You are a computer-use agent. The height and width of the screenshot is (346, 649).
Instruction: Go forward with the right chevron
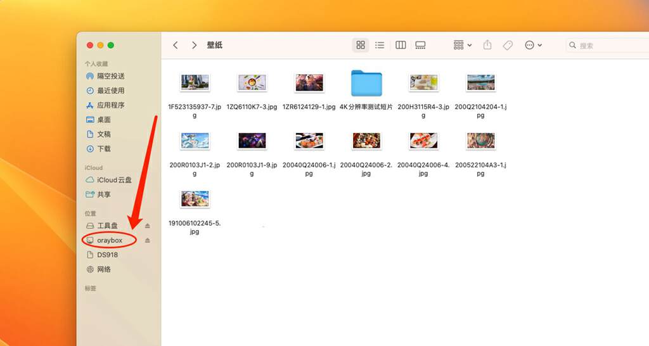(x=194, y=45)
